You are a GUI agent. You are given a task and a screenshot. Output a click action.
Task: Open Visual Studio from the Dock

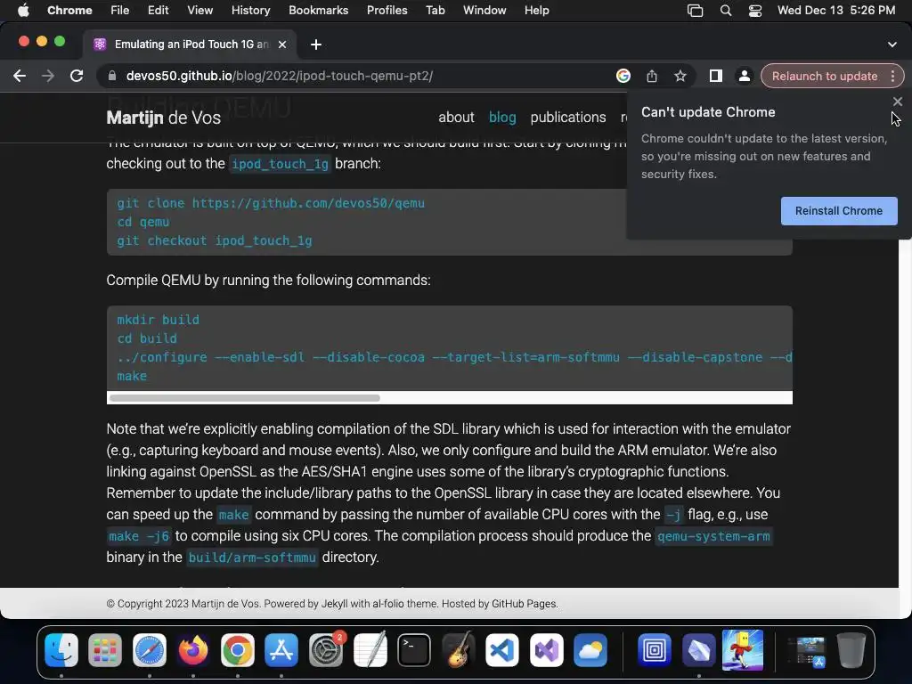click(x=546, y=649)
